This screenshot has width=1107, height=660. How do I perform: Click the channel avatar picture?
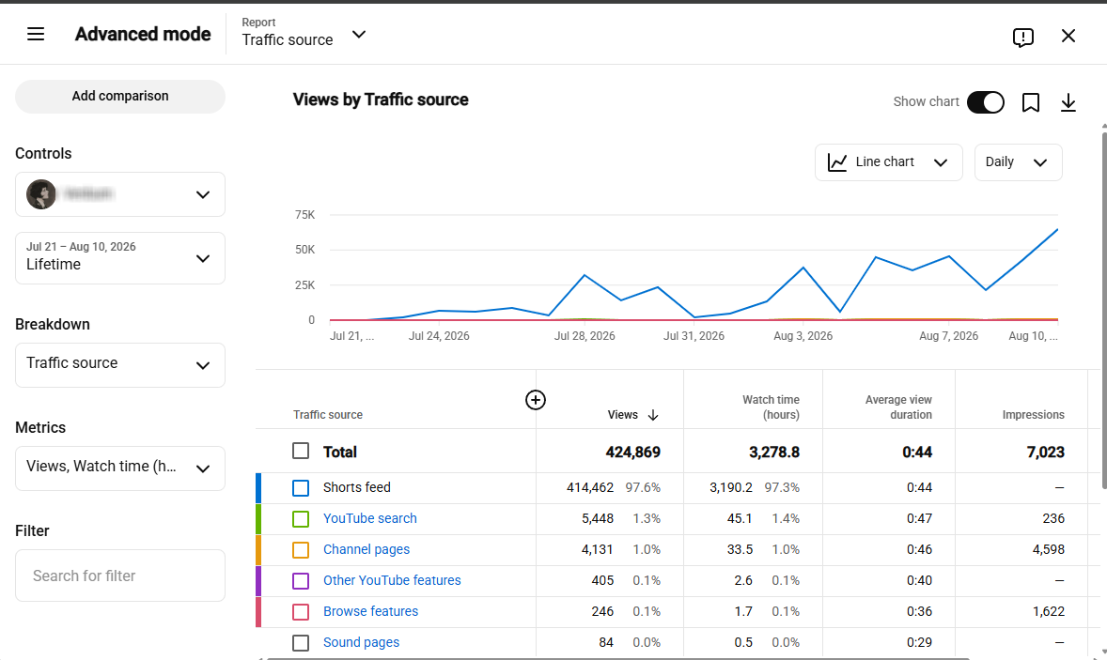[x=41, y=194]
